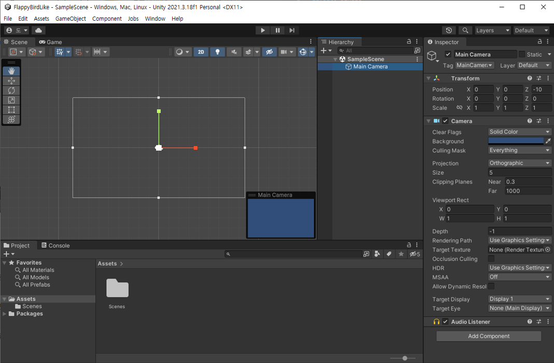Open the global Search magnifier icon
554x363 pixels.
click(x=465, y=31)
